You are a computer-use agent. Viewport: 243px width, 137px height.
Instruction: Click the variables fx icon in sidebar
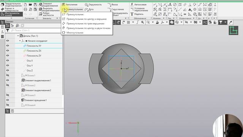pos(2,32)
